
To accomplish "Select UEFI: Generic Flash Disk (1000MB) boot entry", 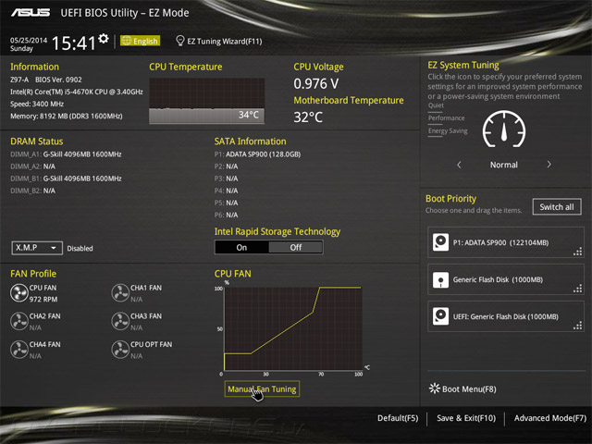I will click(506, 316).
